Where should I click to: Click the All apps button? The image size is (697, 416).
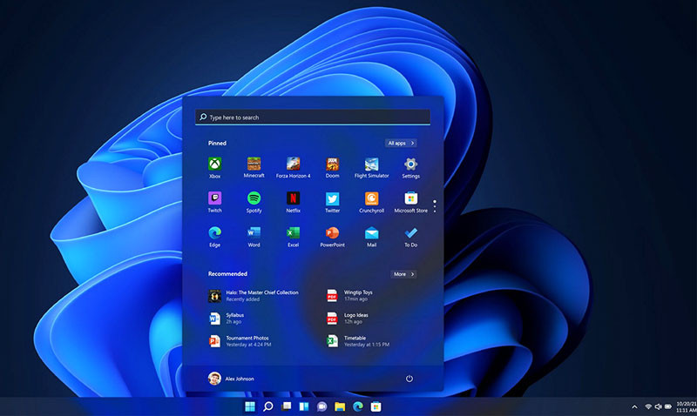coord(400,143)
